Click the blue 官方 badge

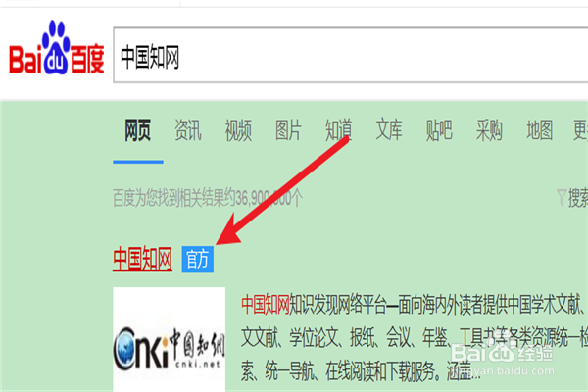click(x=198, y=259)
